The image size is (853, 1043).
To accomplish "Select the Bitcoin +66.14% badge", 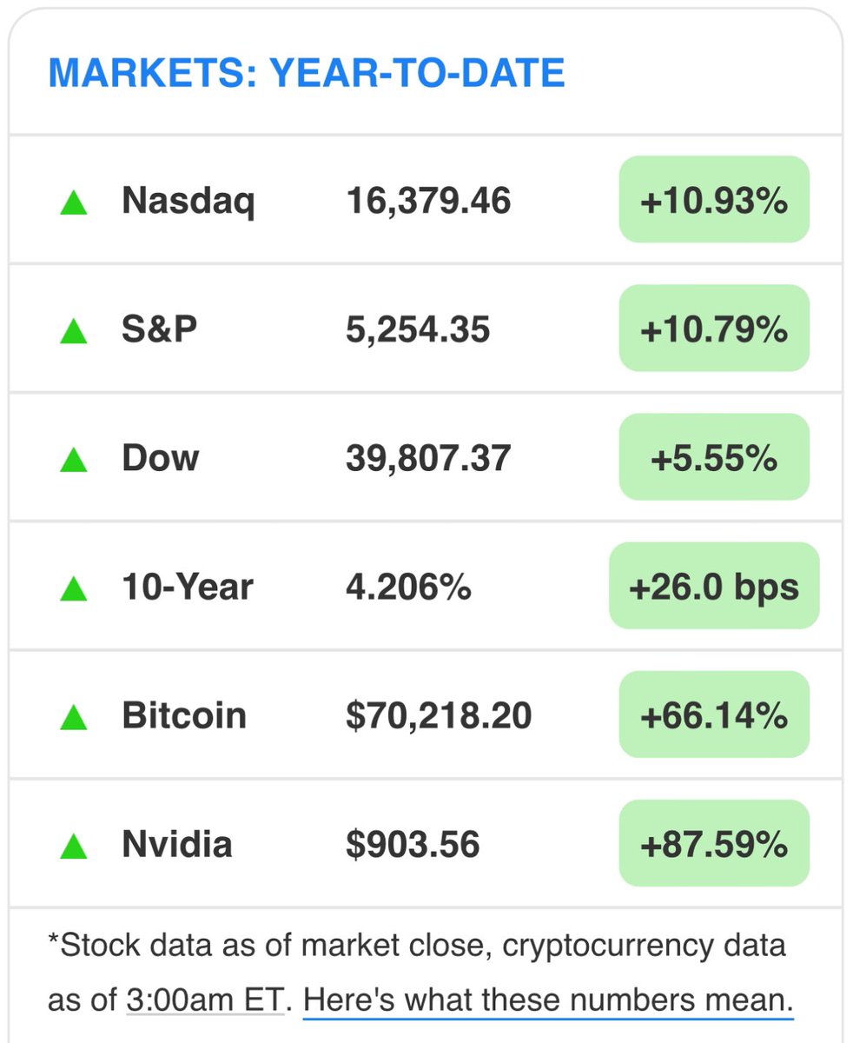I will [714, 714].
